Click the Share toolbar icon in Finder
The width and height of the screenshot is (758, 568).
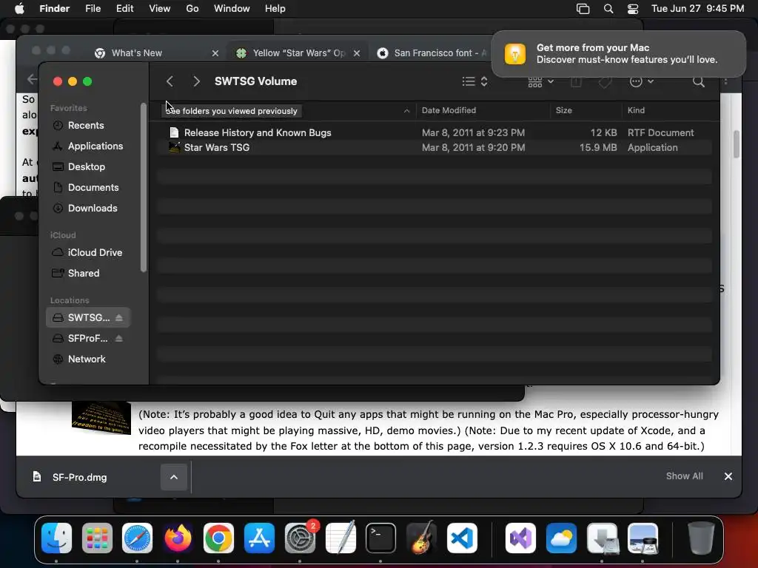576,81
